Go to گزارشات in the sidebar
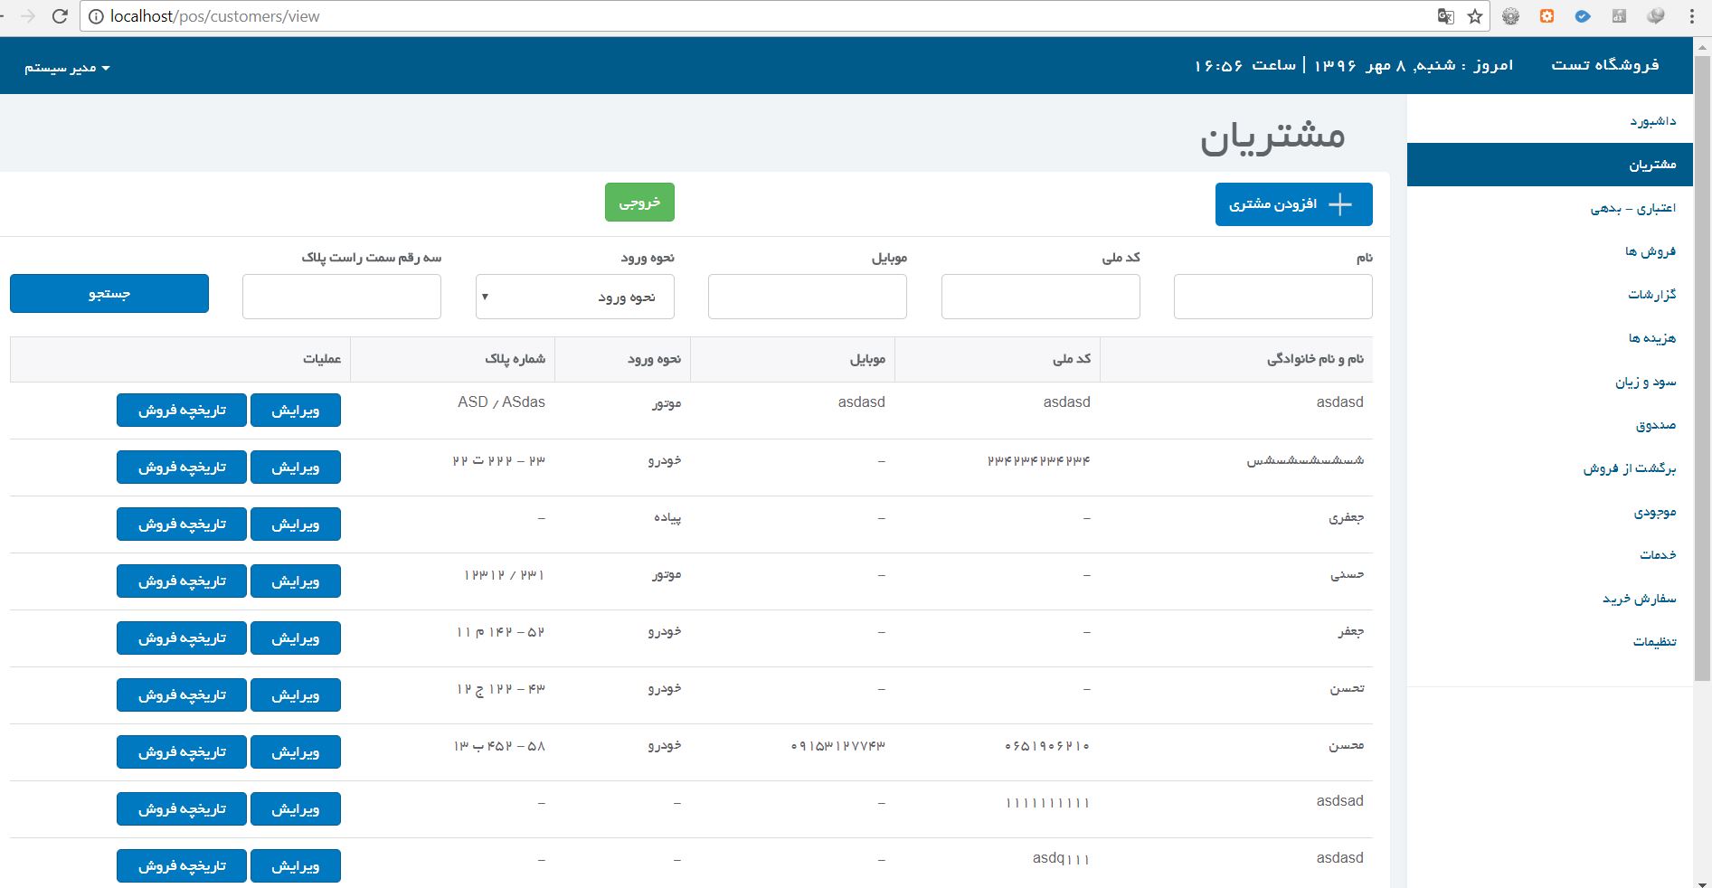 (x=1651, y=295)
